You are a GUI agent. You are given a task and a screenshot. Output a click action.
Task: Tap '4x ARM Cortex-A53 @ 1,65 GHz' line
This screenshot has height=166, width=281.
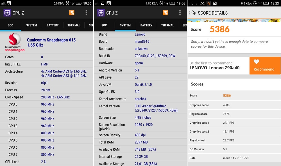[64, 72]
